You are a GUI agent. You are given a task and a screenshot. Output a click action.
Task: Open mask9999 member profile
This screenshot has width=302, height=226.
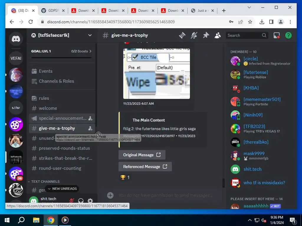click(x=262, y=156)
